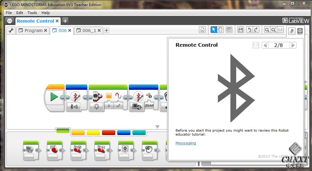
Task: Click the LEGO MINDSTORMS title bar app icon
Action: coord(6,5)
